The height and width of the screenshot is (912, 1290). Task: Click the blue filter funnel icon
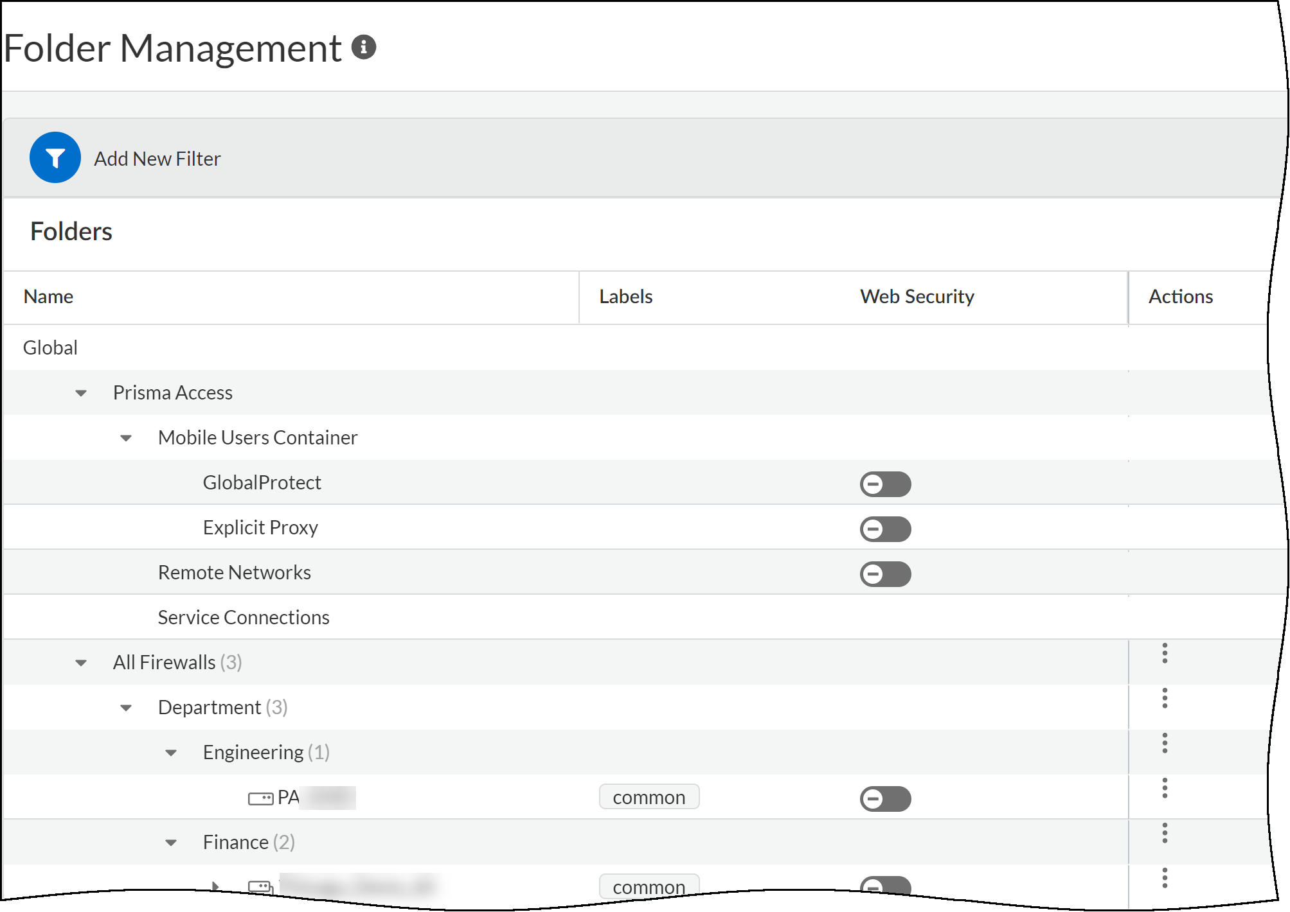[55, 157]
